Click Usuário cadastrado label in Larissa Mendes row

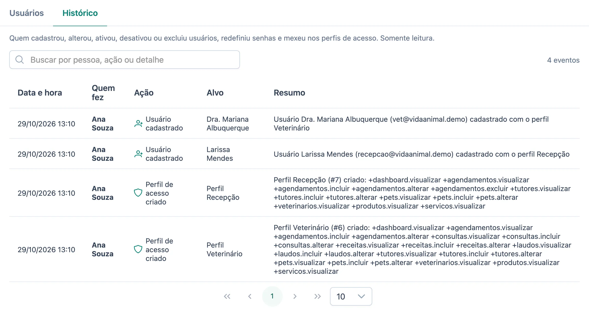click(x=164, y=154)
